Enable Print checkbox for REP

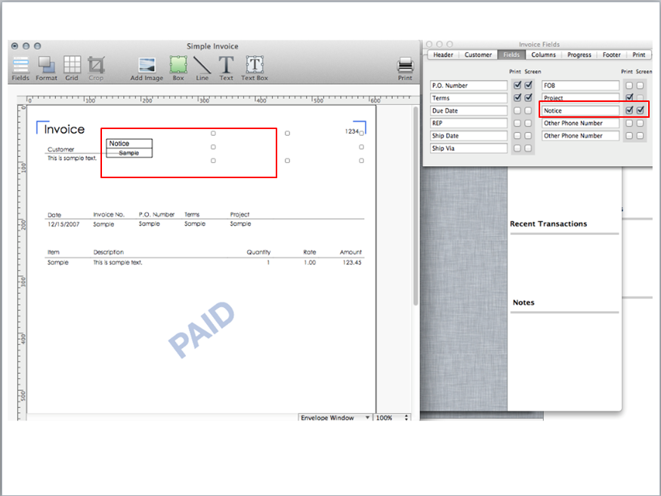(x=517, y=123)
